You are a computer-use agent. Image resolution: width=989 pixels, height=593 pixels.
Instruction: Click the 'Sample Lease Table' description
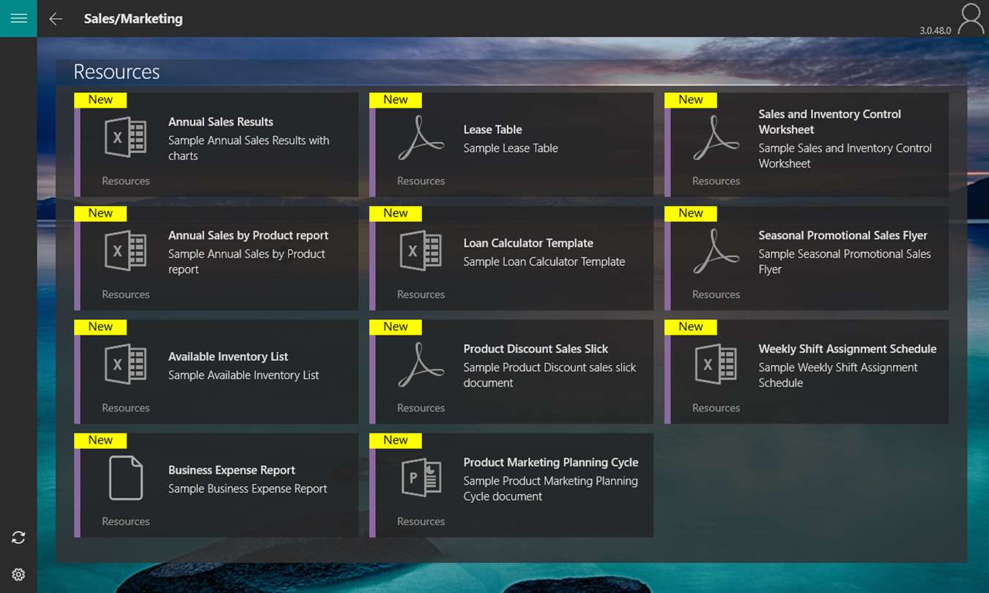tap(511, 148)
